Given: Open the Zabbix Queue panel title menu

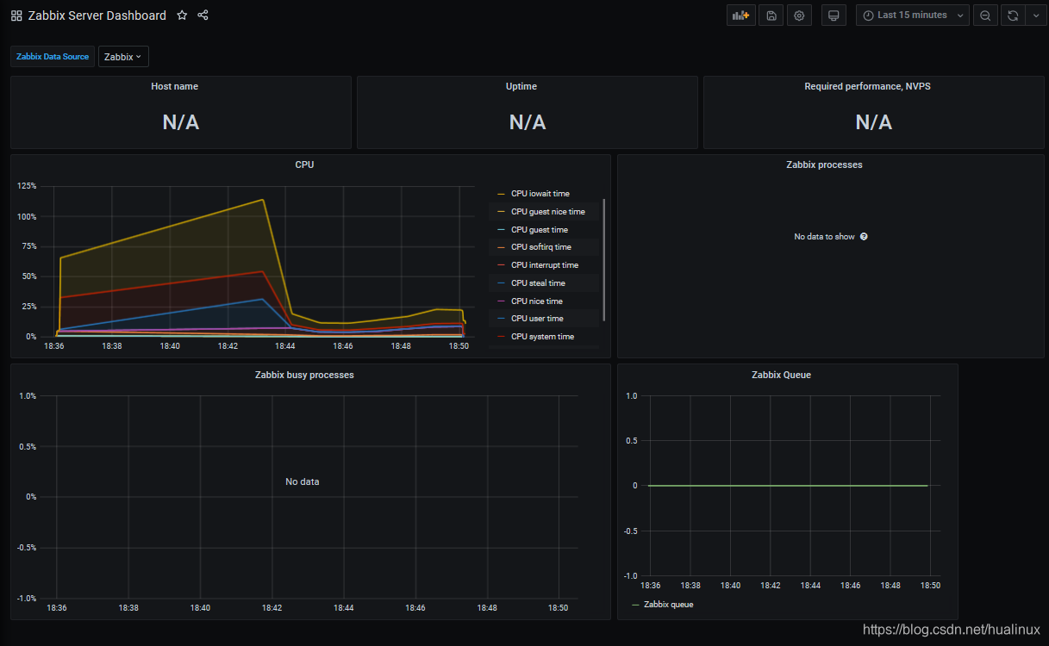Looking at the screenshot, I should pos(781,375).
